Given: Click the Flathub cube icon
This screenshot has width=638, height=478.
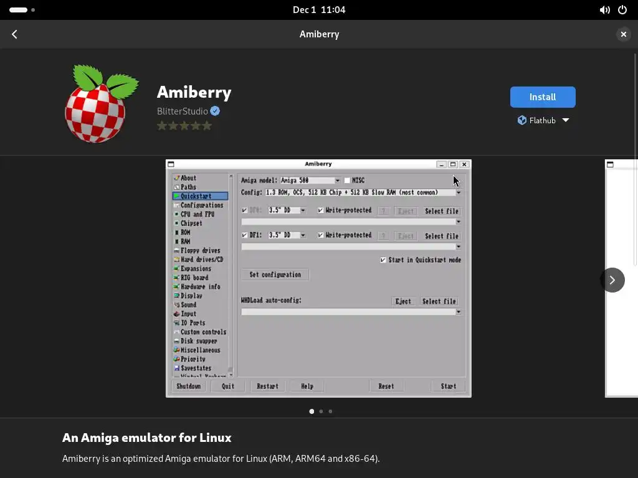Looking at the screenshot, I should 521,120.
